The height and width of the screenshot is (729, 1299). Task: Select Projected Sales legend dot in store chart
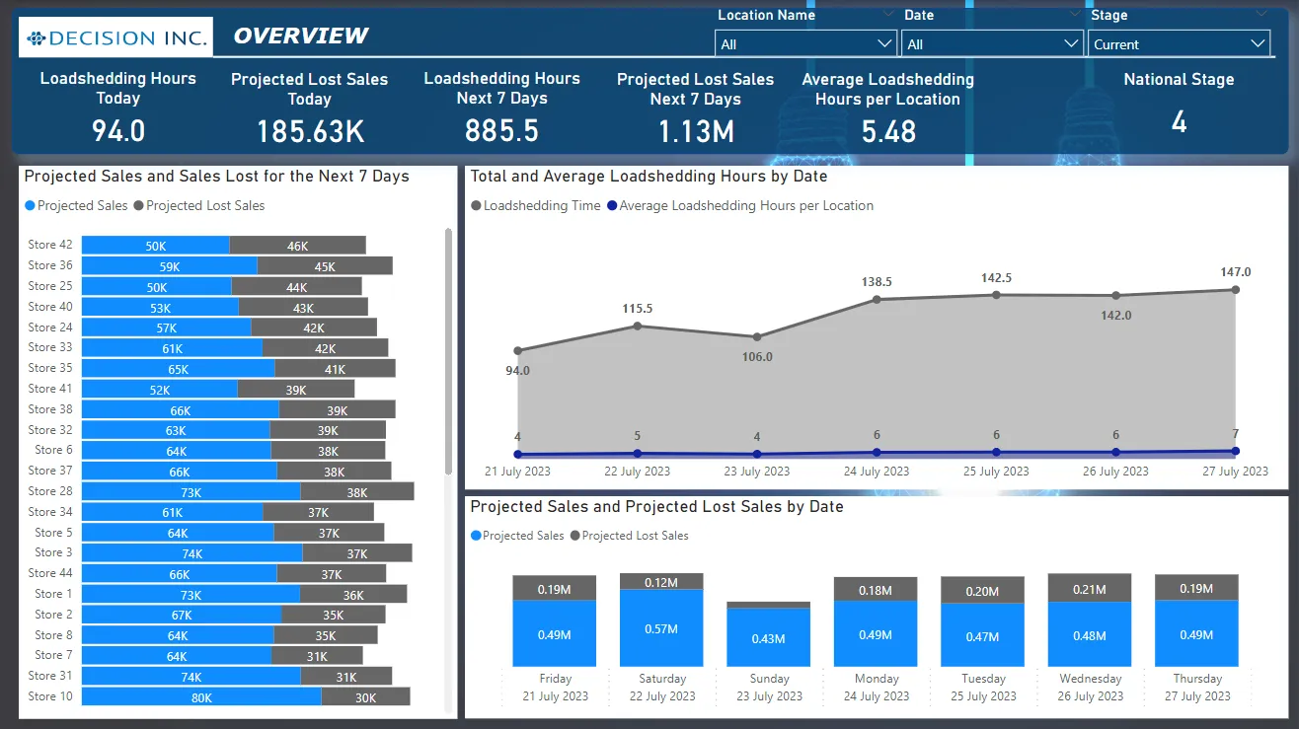pyautogui.click(x=30, y=206)
